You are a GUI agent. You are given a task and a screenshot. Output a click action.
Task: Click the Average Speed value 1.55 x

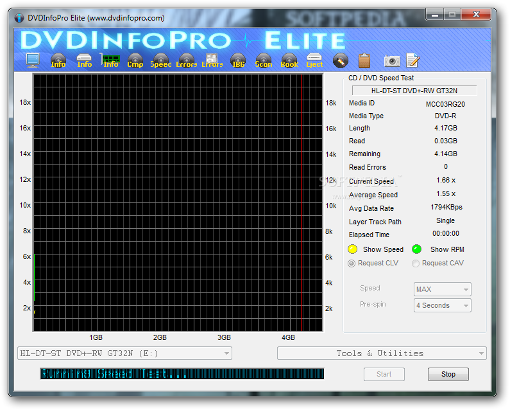446,194
